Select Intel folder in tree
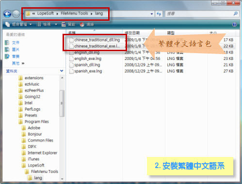The width and height of the screenshot is (242, 184). click(x=29, y=103)
